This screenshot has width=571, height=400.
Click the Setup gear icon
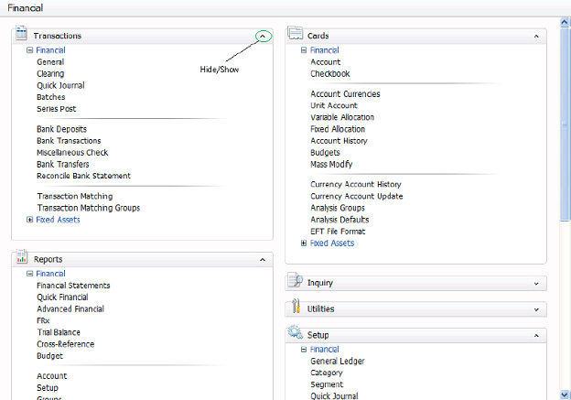(296, 334)
